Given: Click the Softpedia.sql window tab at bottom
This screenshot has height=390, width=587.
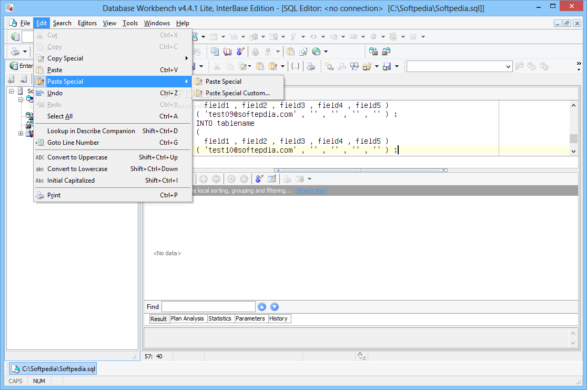Looking at the screenshot, I should point(53,369).
